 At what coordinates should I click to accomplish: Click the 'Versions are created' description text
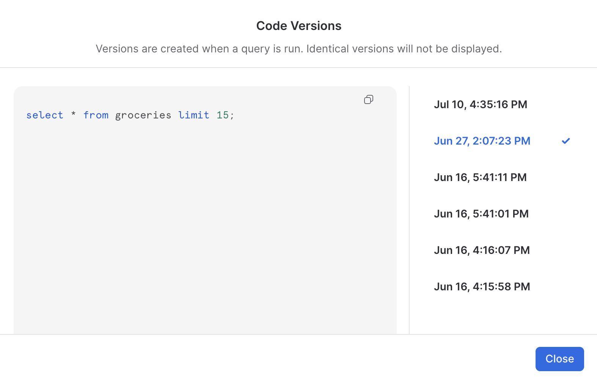[x=299, y=49]
